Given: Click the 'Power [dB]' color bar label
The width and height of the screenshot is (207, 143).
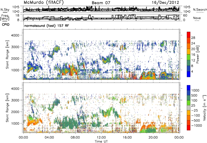Looking at the screenshot, I should [198, 54].
